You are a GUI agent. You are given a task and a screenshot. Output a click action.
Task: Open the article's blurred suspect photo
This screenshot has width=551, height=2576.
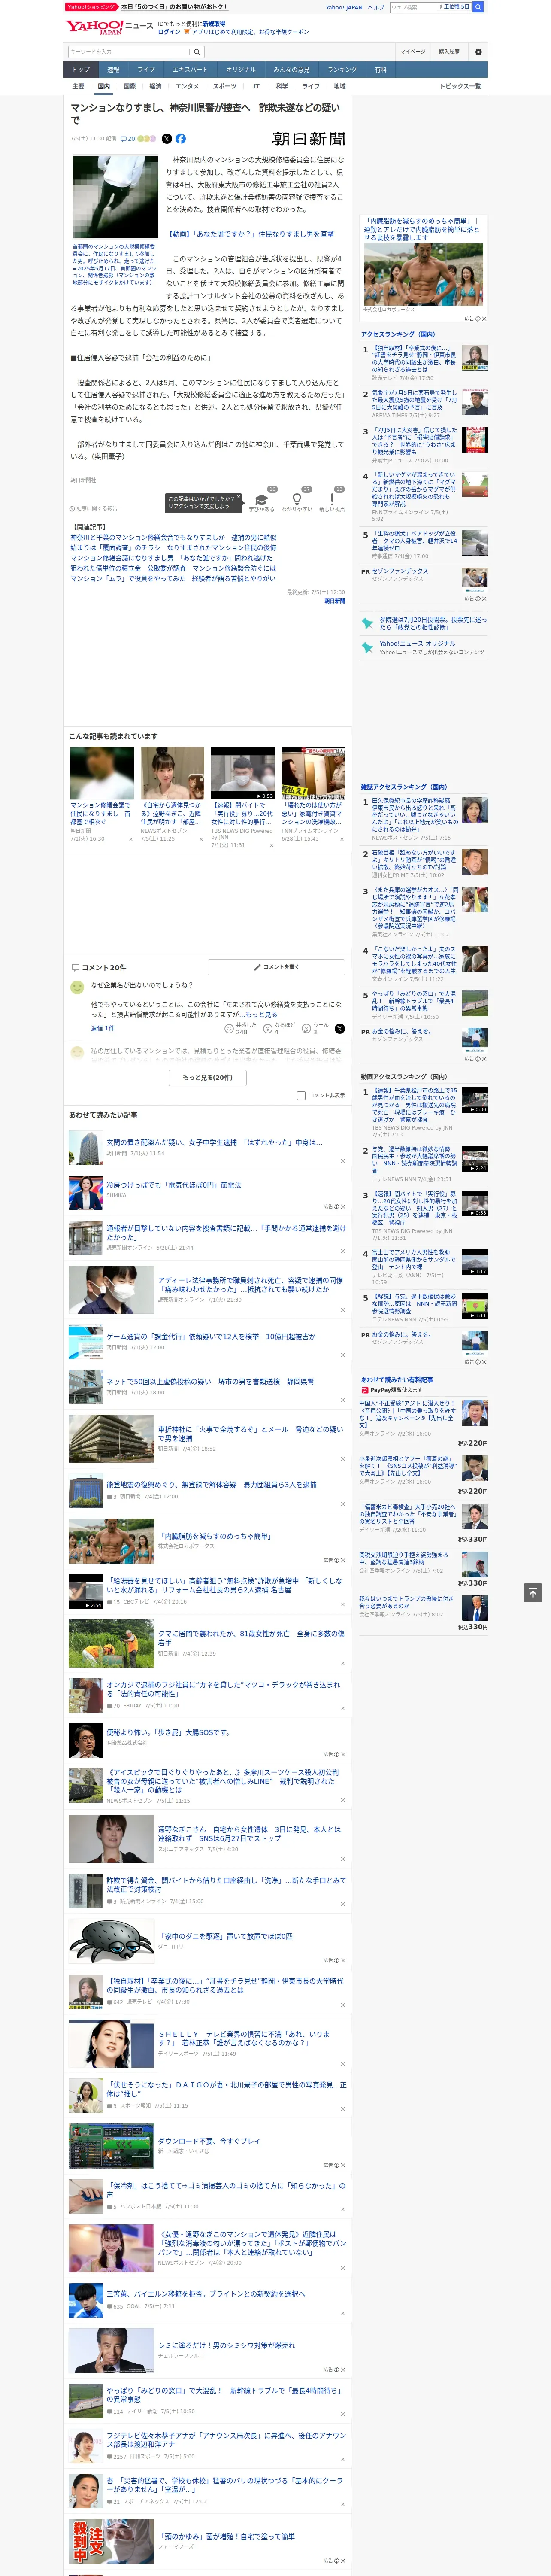tap(115, 196)
